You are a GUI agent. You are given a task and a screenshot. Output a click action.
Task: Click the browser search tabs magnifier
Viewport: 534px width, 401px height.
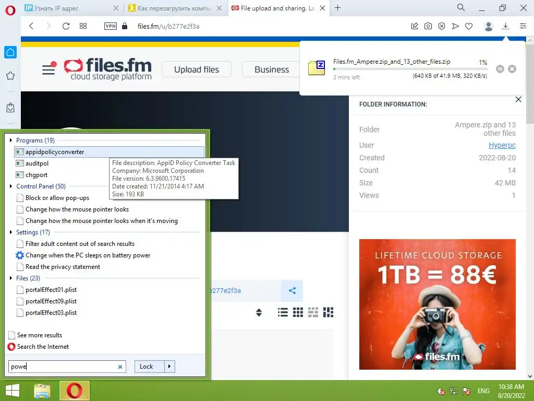pos(461,7)
